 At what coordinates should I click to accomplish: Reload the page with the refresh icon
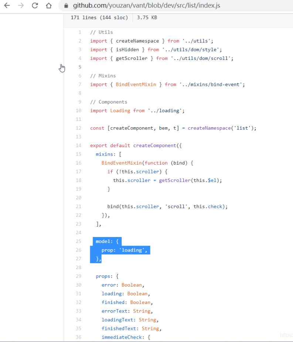[x=35, y=6]
